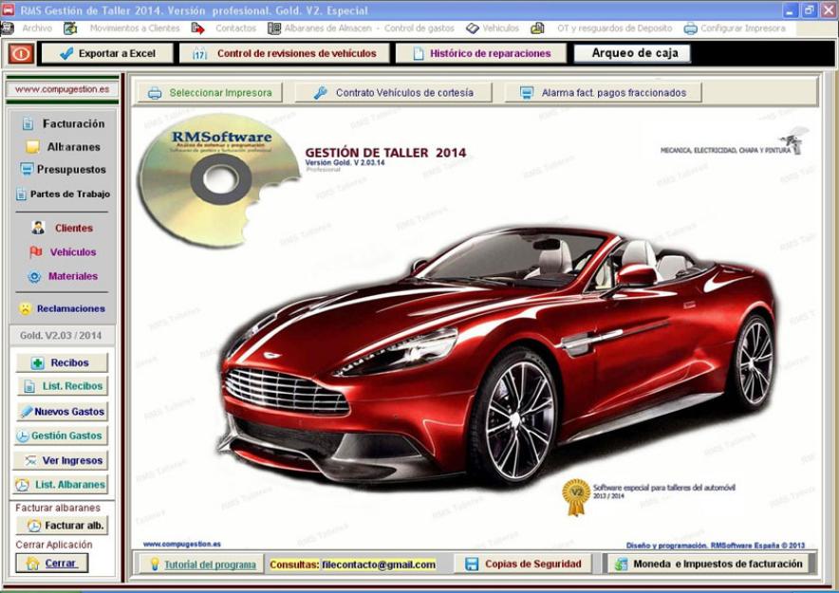This screenshot has height=593, width=839.
Task: Click the printer icon beside Configurar Impresora
Action: (691, 28)
